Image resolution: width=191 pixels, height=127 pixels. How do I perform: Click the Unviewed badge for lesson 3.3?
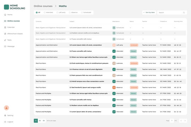(134, 45)
